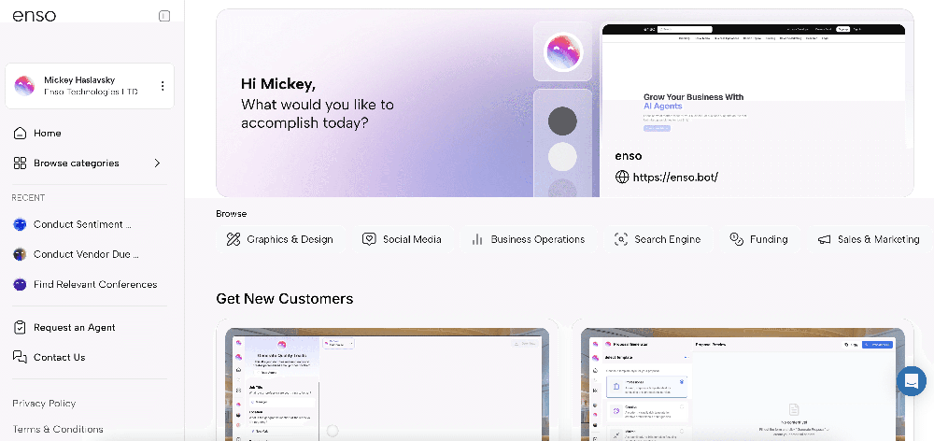Select Sales & Marketing megaphone icon

[x=825, y=239]
